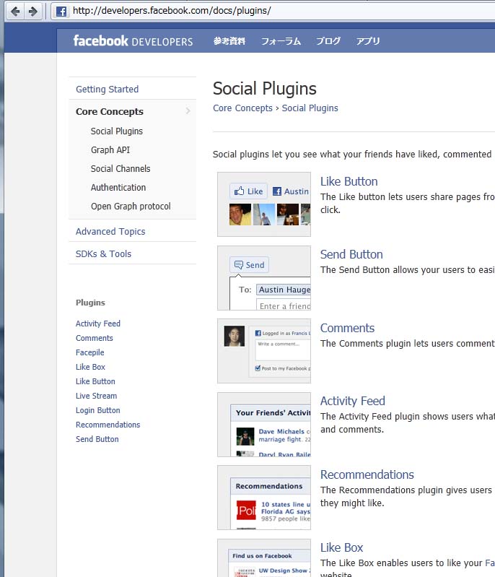Click the Austin Hauge recipient field
The width and height of the screenshot is (495, 577).
284,290
